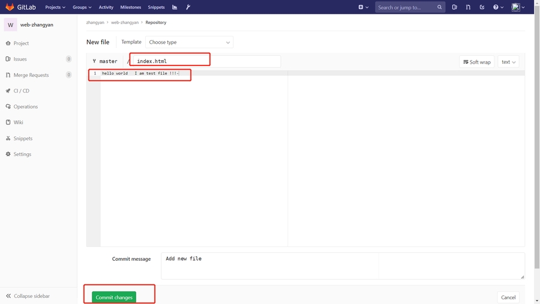The image size is (540, 304).
Task: Open the Help question mark menu
Action: tap(497, 7)
